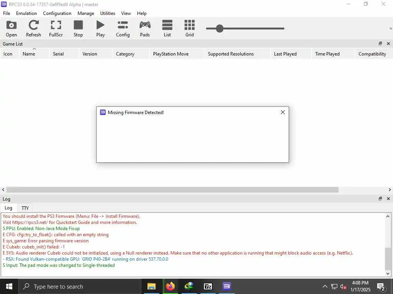Switch to the TTY tab
393x294 pixels.
[25, 208]
